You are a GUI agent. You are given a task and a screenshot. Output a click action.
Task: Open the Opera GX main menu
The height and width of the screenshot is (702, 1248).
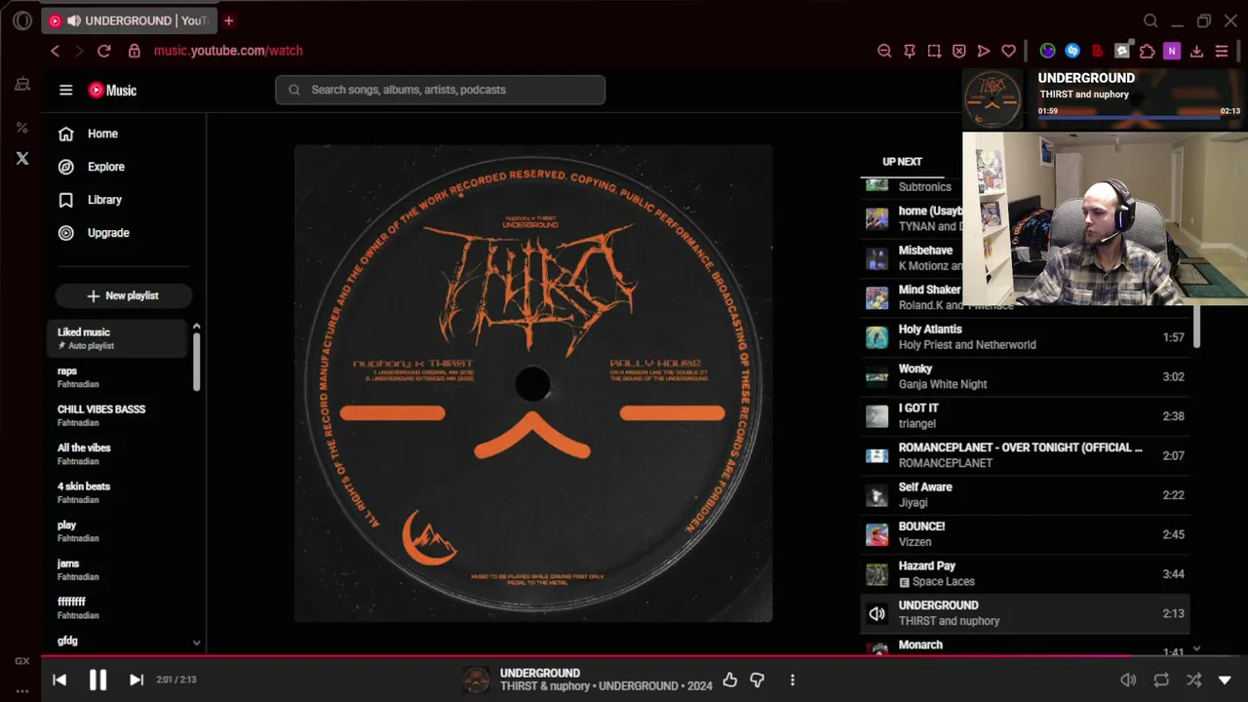click(x=22, y=20)
